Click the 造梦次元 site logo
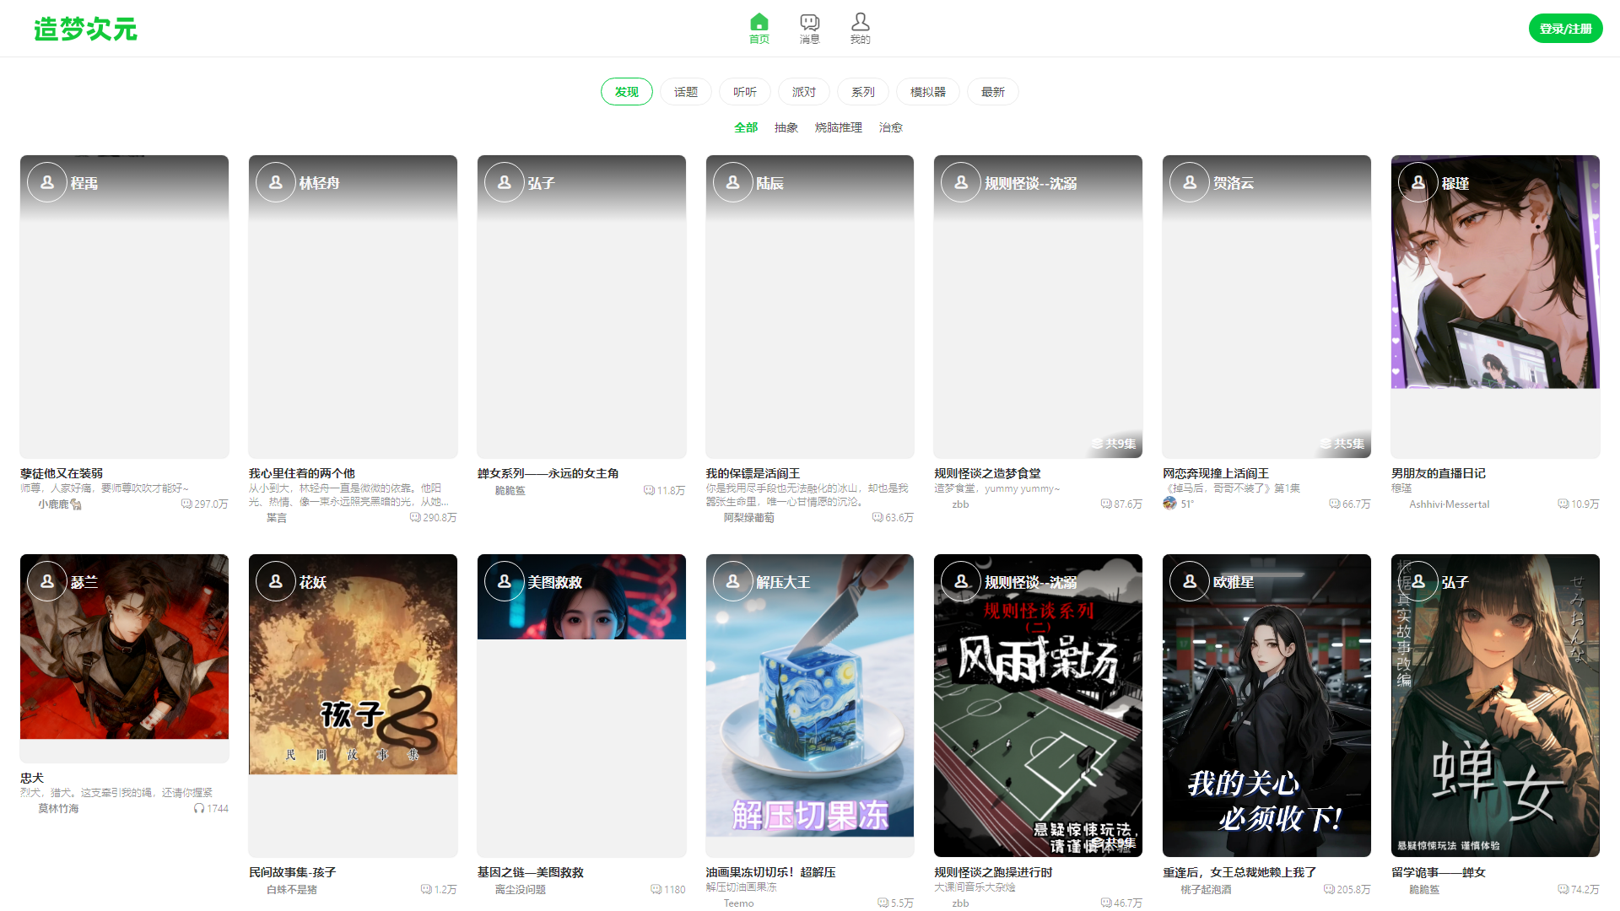Screen dimensions: 1620x911 (85, 29)
